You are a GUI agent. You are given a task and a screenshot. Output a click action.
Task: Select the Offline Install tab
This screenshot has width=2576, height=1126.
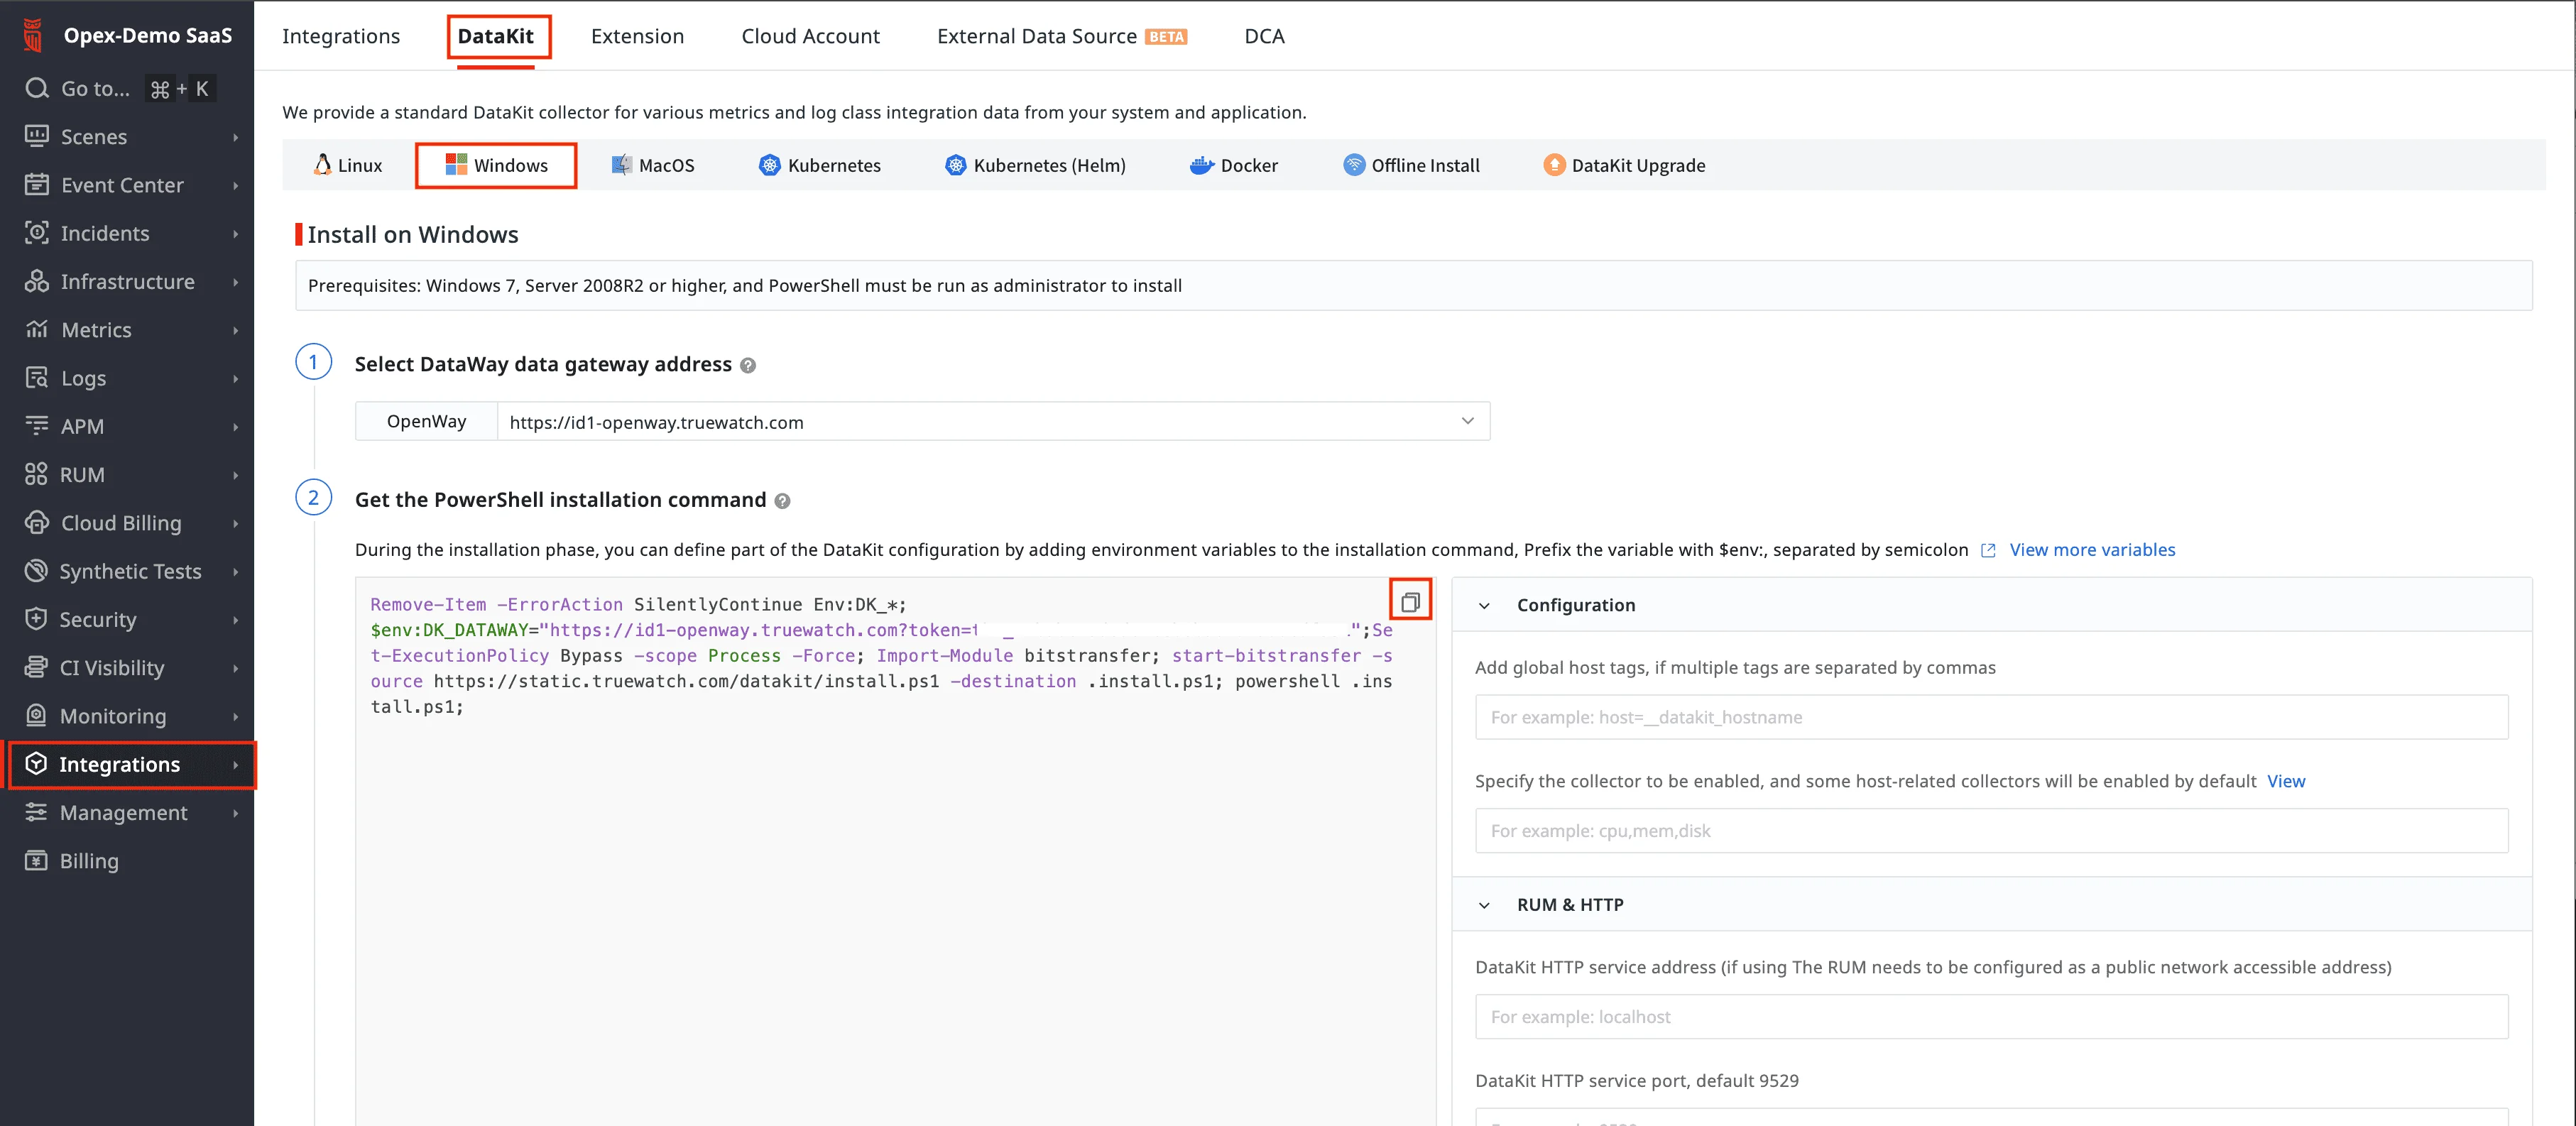coord(1411,165)
